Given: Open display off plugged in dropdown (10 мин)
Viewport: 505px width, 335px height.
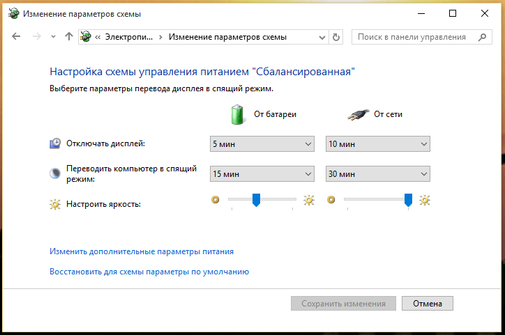Looking at the screenshot, I should [x=377, y=144].
